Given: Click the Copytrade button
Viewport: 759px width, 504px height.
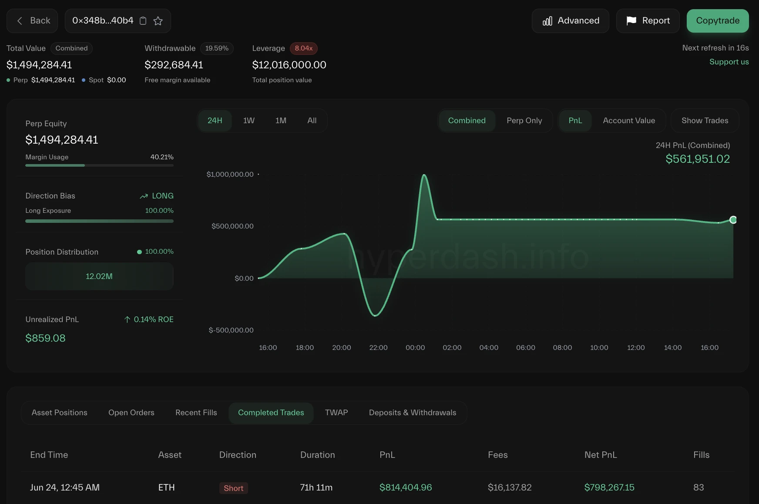Looking at the screenshot, I should pyautogui.click(x=717, y=20).
